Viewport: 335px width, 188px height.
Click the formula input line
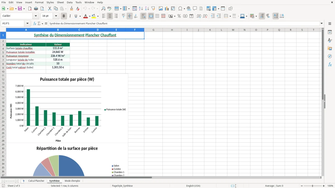(184, 23)
